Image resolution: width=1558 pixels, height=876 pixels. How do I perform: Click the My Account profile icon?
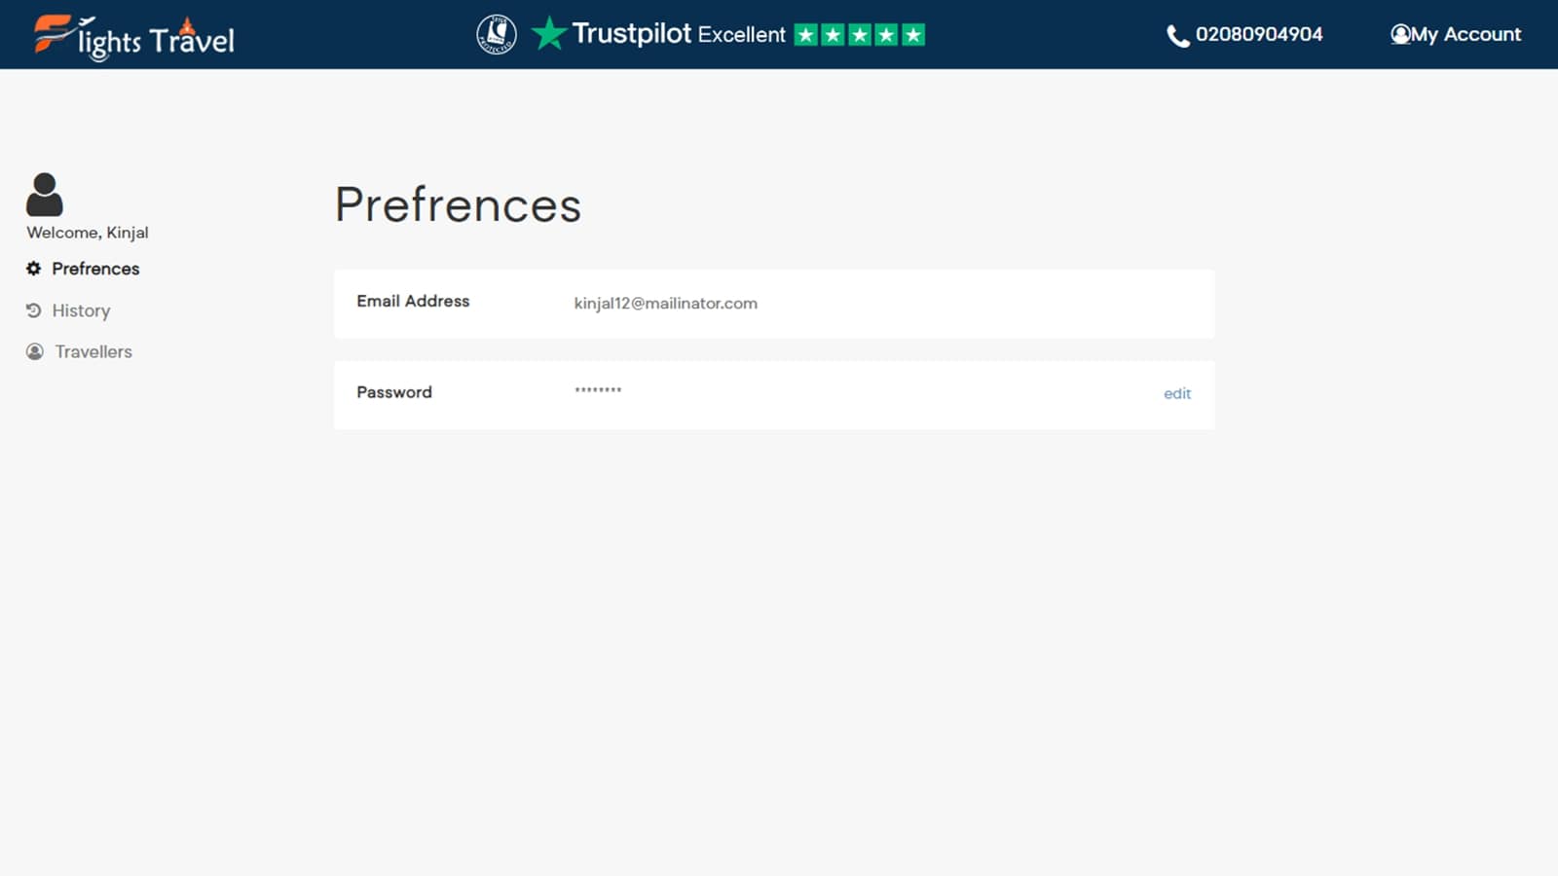(x=1400, y=35)
